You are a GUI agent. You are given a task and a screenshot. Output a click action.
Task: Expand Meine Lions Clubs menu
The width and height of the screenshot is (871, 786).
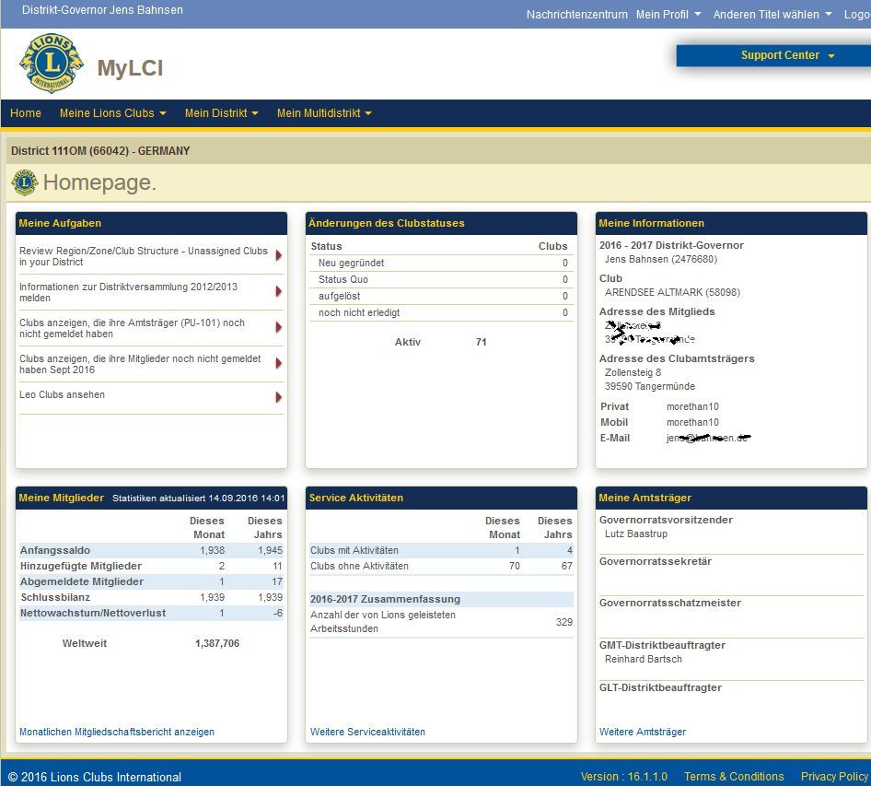(112, 112)
